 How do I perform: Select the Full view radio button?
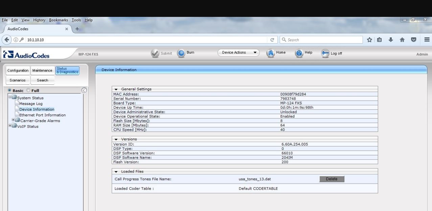[28, 90]
